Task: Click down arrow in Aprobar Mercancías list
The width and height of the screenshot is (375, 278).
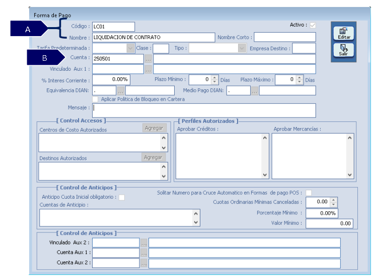Action: click(350, 175)
